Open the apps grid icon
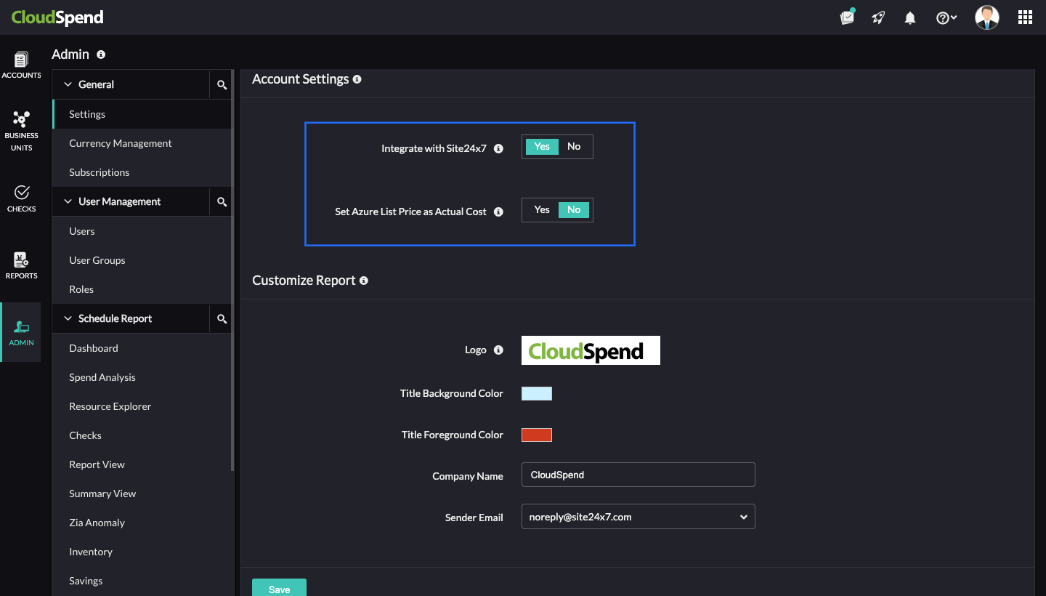This screenshot has height=596, width=1046. (x=1025, y=17)
